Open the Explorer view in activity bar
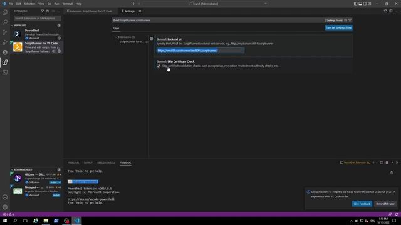The height and width of the screenshot is (225, 401). [x=5, y=12]
